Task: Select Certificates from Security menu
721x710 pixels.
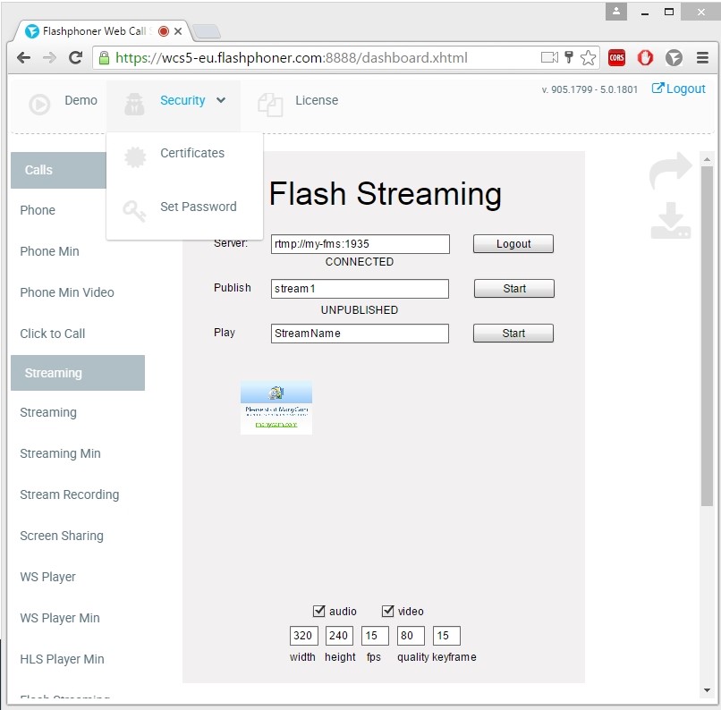Action: 192,153
